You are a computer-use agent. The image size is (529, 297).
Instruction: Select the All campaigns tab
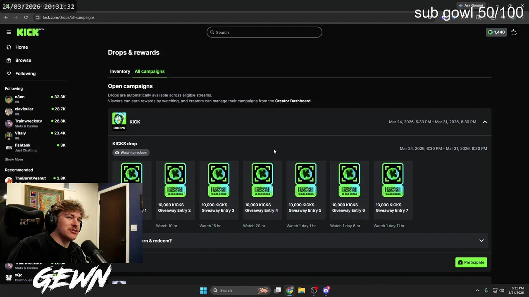150,71
